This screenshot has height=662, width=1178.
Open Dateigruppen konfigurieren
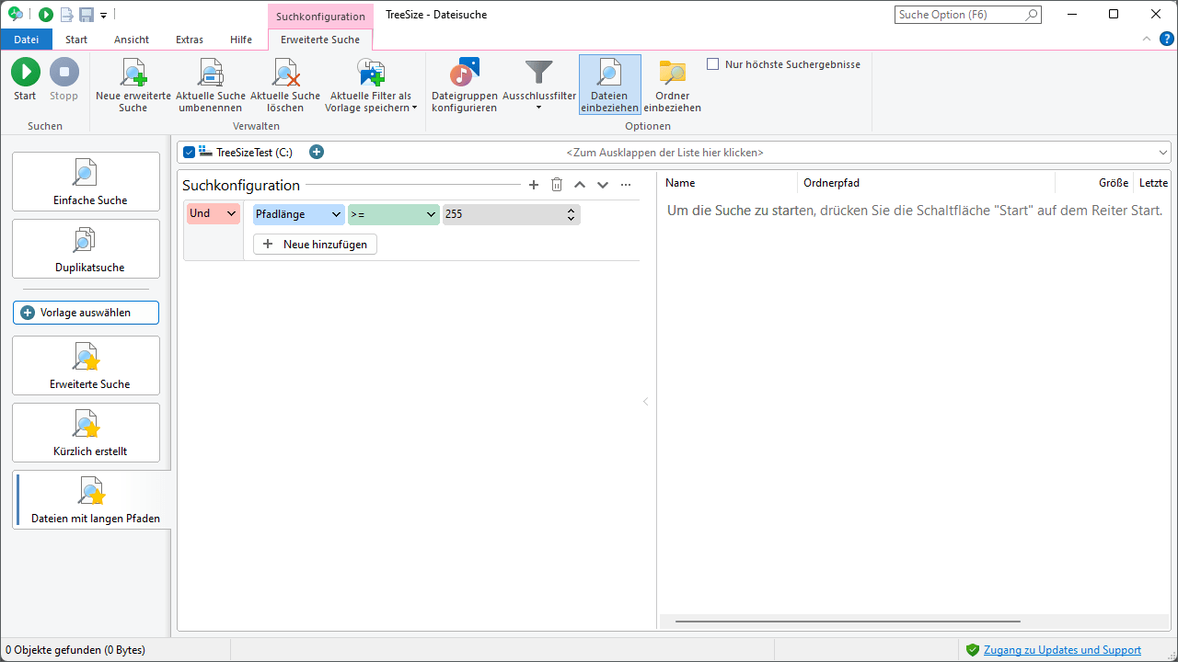[465, 85]
